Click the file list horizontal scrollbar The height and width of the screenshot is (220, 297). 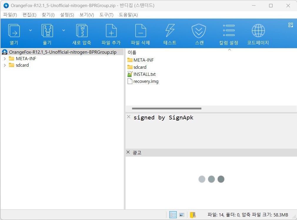tap(167, 109)
